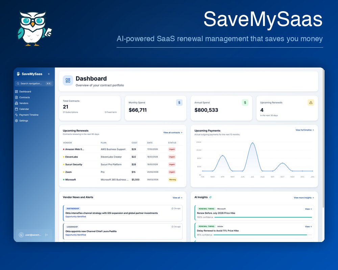This screenshot has height=270, width=338.
Task: Click Opportunity Identified under leadership alert
Action: (x=76, y=235)
